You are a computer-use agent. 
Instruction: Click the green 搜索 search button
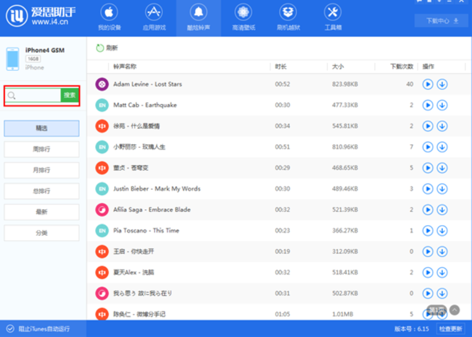click(70, 96)
